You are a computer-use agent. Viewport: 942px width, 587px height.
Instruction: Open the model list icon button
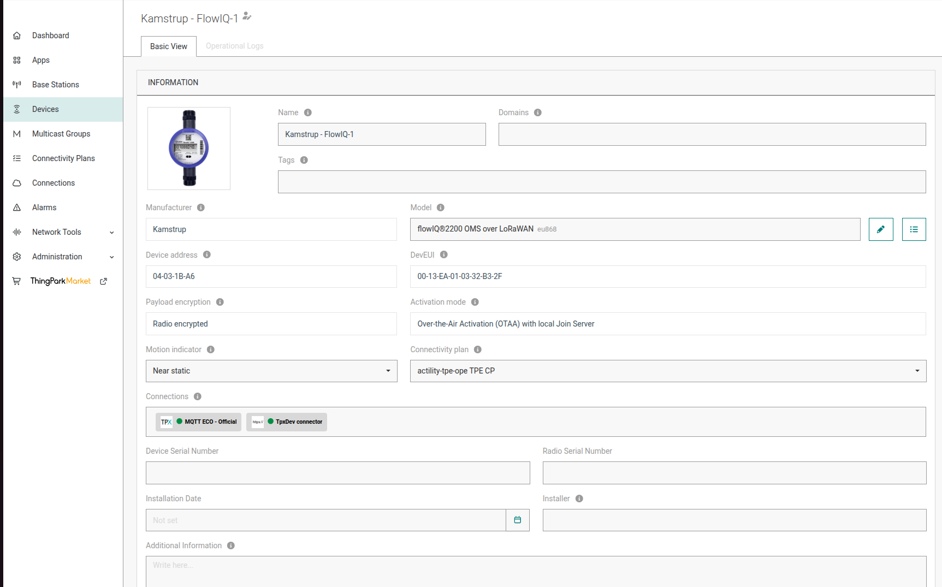[x=914, y=229]
